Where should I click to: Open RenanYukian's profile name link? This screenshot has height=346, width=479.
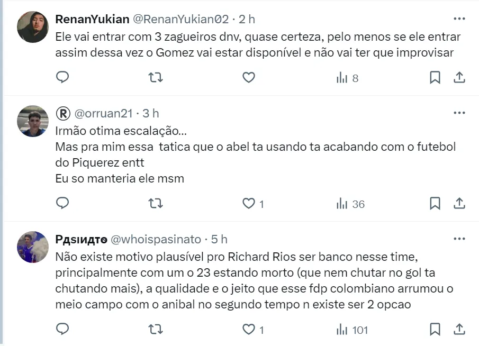(92, 20)
